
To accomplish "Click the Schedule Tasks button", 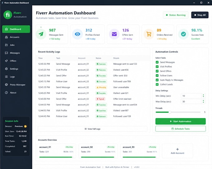I will (x=181, y=129).
